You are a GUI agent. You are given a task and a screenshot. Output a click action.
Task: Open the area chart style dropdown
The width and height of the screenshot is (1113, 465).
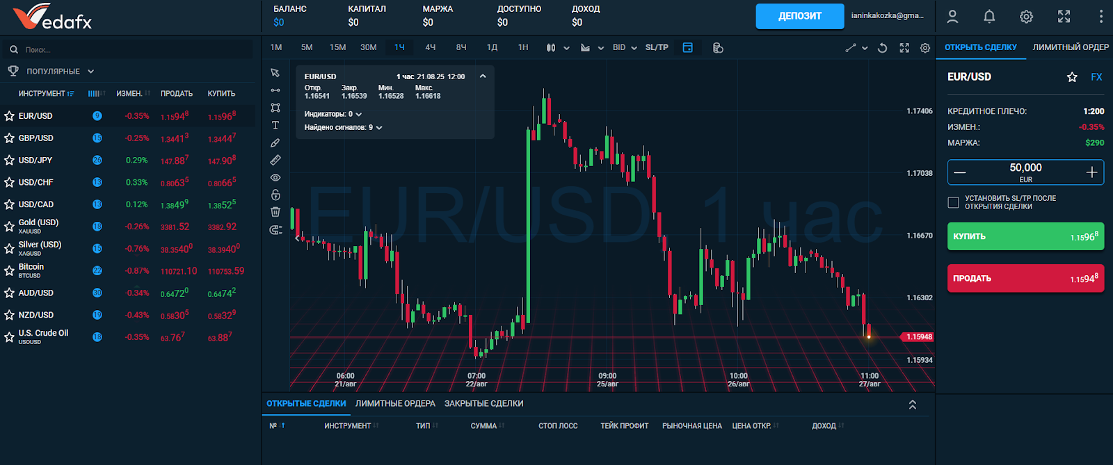pyautogui.click(x=591, y=48)
